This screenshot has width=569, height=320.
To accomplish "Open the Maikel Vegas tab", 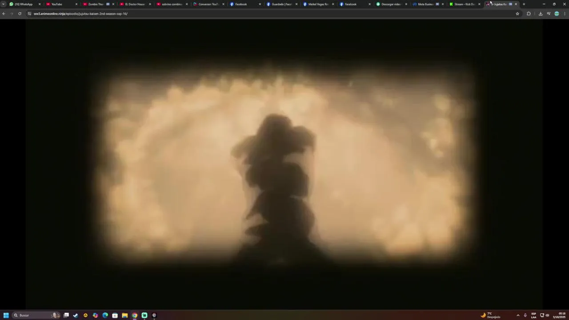I will click(x=318, y=4).
